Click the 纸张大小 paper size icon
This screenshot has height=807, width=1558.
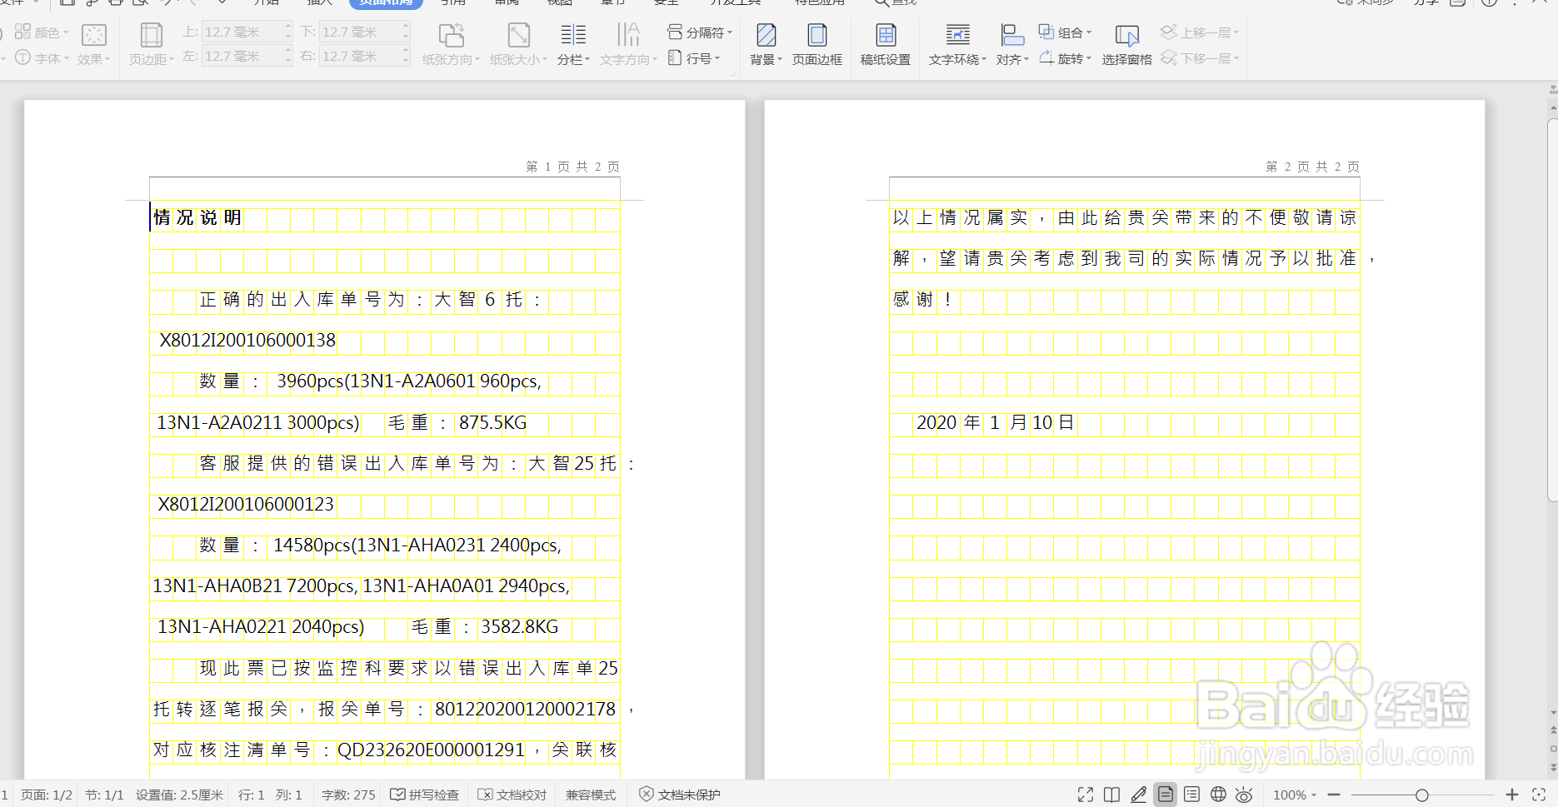[x=518, y=36]
